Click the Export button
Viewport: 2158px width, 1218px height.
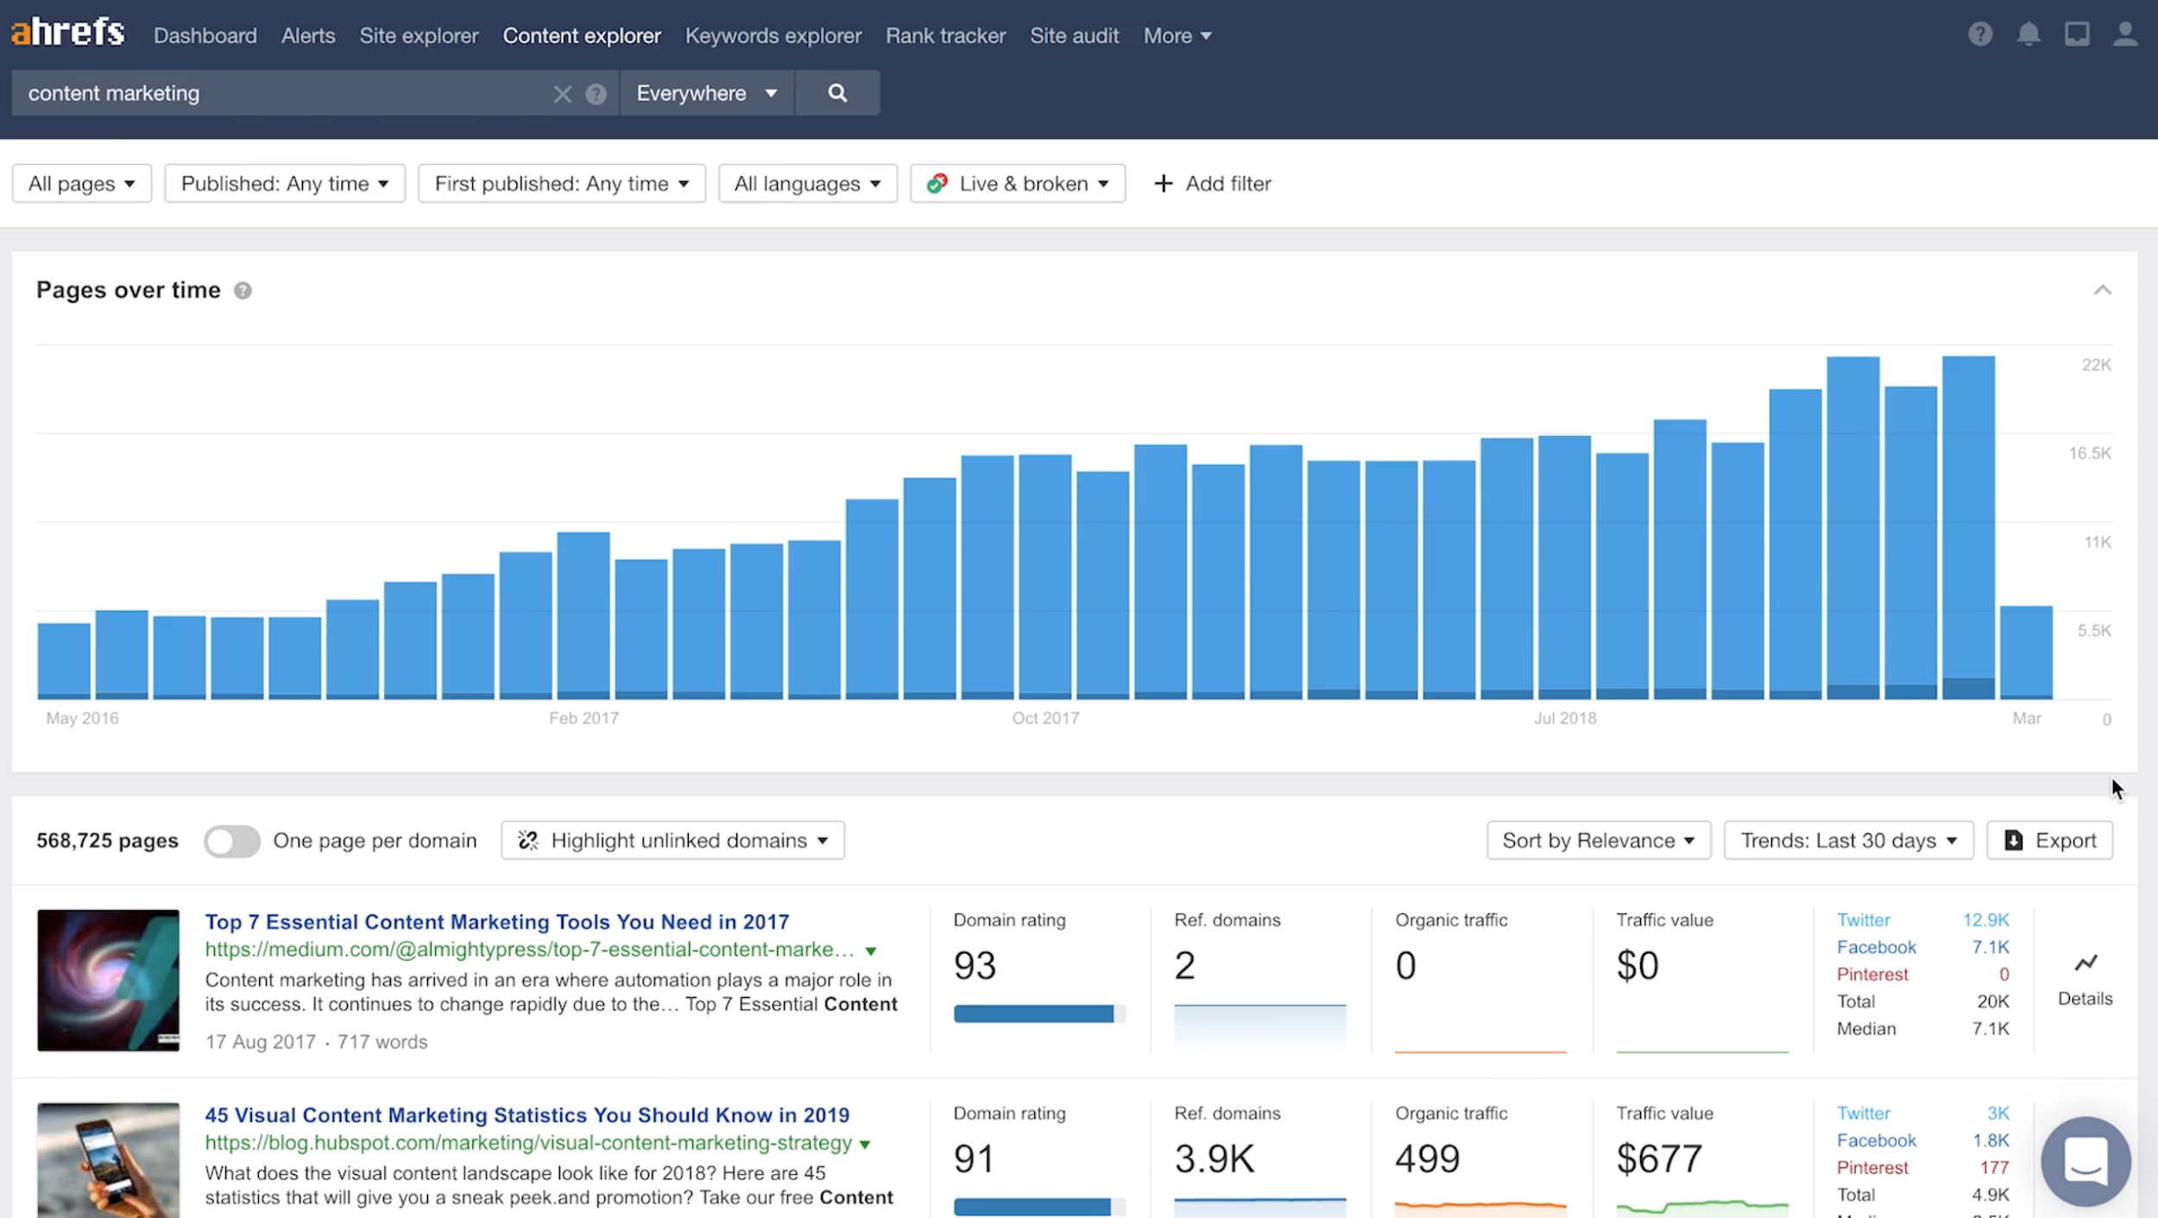tap(2049, 841)
